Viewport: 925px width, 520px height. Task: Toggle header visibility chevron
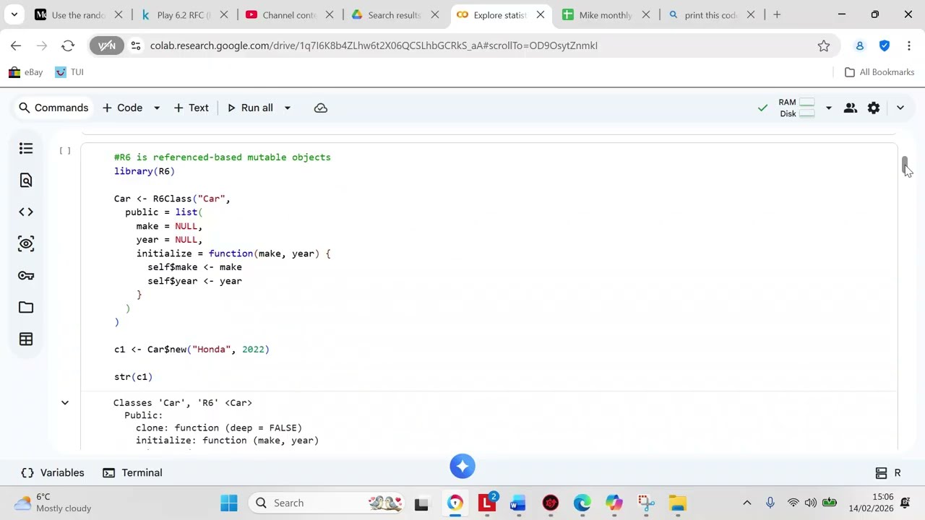point(900,108)
